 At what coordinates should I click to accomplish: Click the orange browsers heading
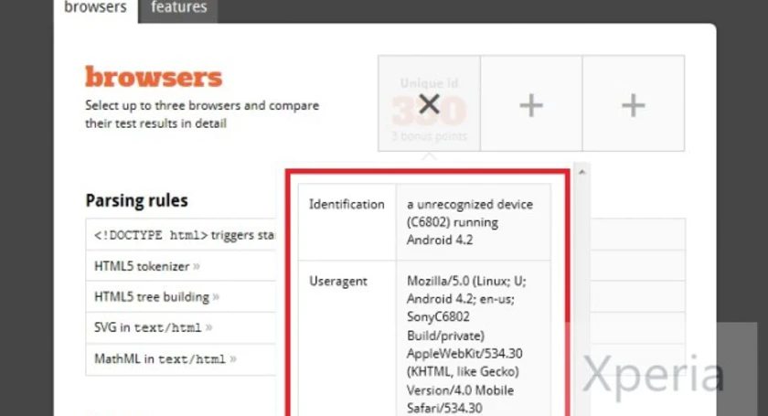(154, 77)
